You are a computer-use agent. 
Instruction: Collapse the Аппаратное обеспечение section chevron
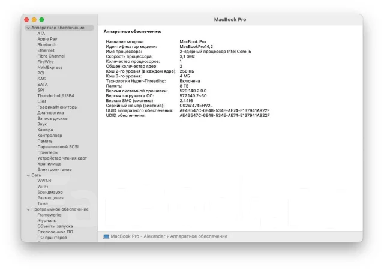pos(28,28)
